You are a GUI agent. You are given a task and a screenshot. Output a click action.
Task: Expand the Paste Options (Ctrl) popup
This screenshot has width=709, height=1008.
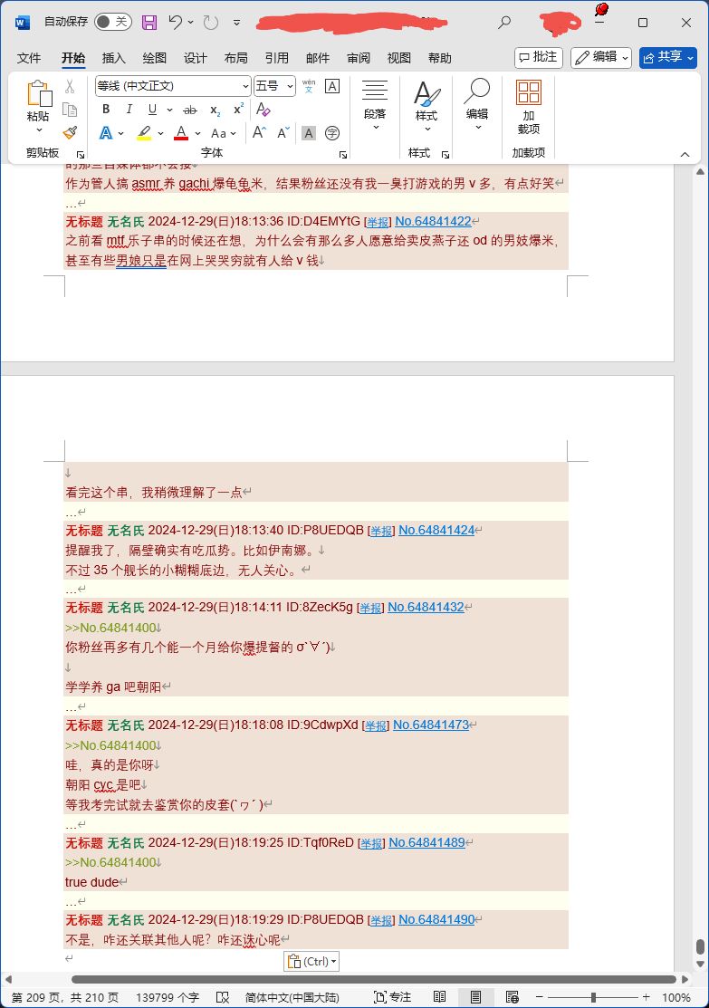[311, 961]
